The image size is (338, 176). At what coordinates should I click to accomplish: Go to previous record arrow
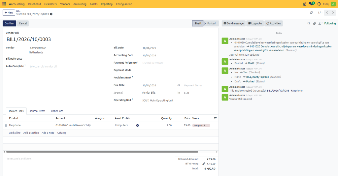click(327, 13)
